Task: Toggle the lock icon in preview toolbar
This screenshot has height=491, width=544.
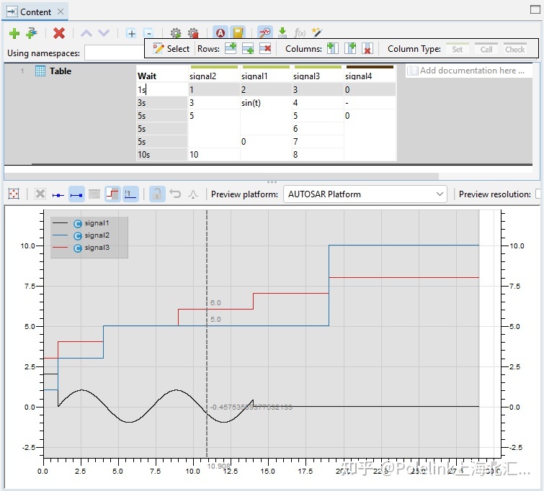Action: 156,194
